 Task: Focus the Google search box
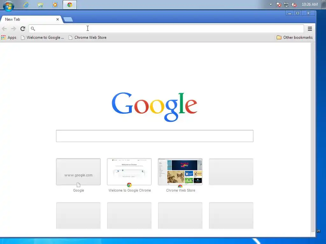pyautogui.click(x=155, y=136)
